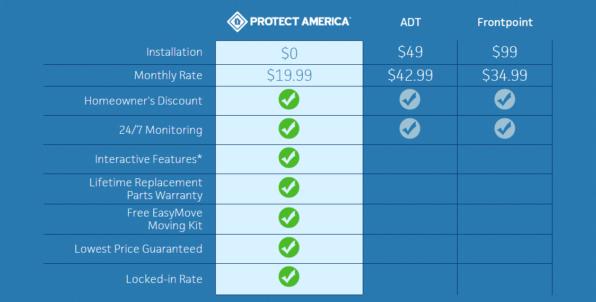
Task: Click green checkmark for Free EasyMove Moving Kit
Action: (x=289, y=218)
